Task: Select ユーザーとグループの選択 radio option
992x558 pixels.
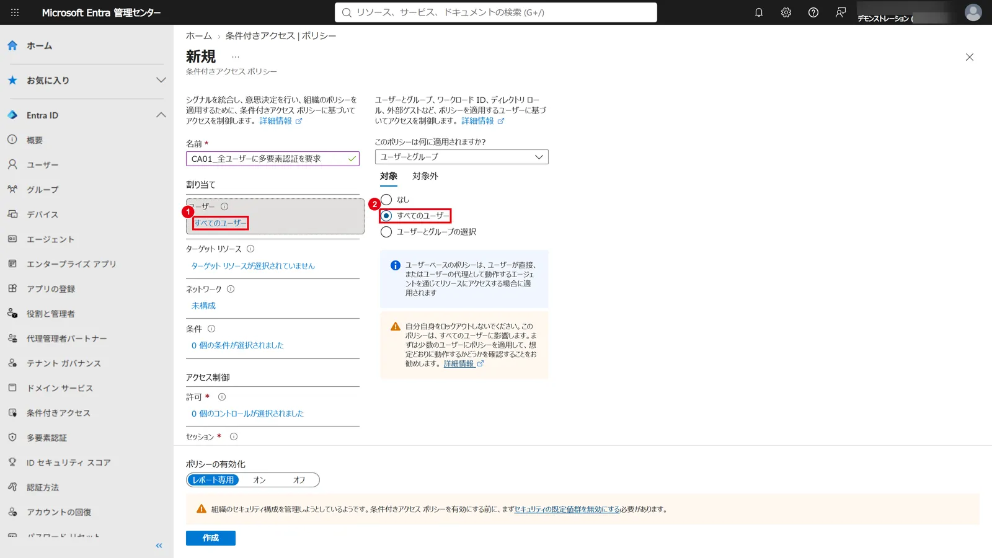Action: (386, 232)
